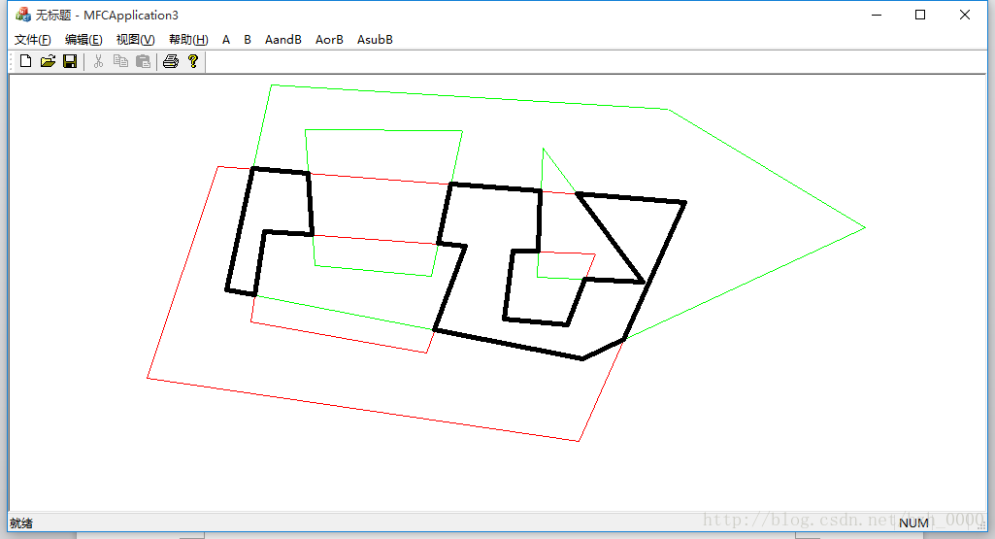
Task: Run the AsubB difference command
Action: pyautogui.click(x=375, y=40)
